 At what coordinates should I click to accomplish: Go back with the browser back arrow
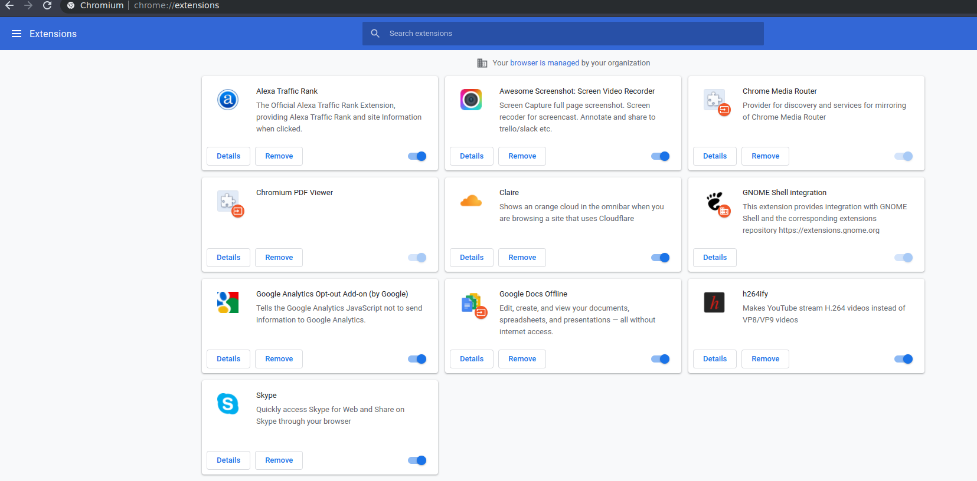coord(9,5)
